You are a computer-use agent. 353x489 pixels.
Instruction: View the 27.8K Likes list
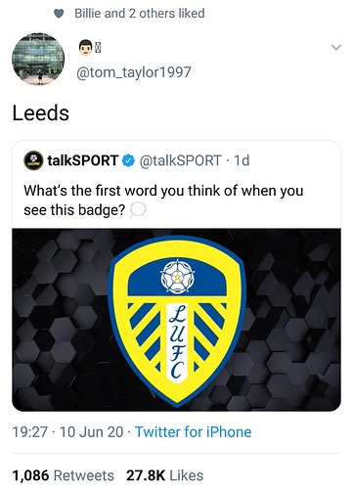point(165,475)
